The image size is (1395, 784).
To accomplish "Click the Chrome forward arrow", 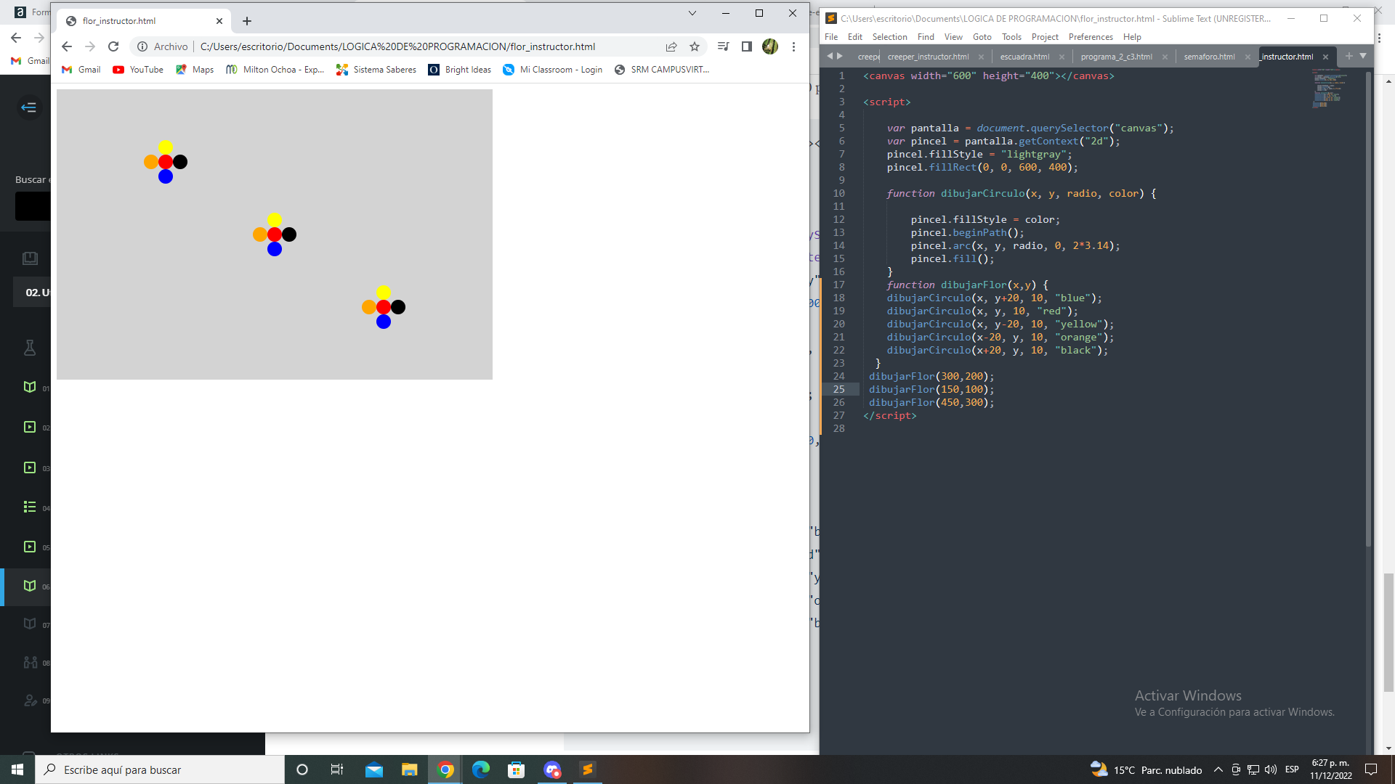I will click(x=90, y=46).
